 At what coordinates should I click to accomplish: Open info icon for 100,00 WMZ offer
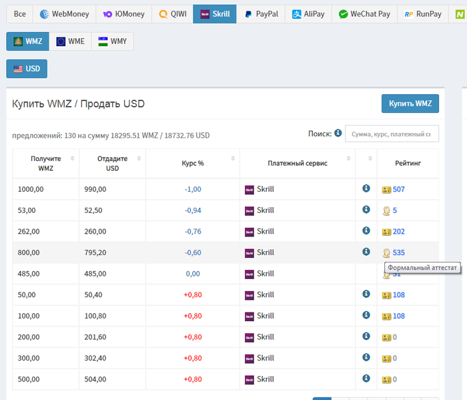(366, 315)
